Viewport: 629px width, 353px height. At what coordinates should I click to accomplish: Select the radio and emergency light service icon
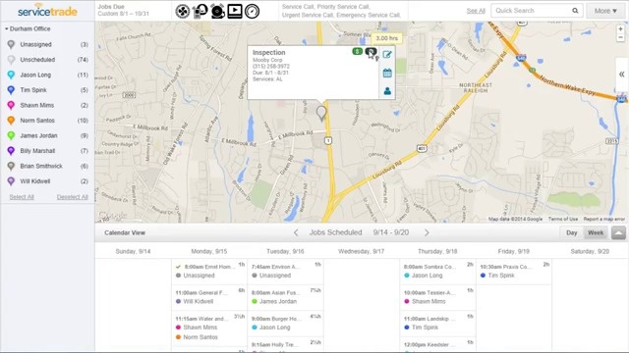(x=200, y=11)
